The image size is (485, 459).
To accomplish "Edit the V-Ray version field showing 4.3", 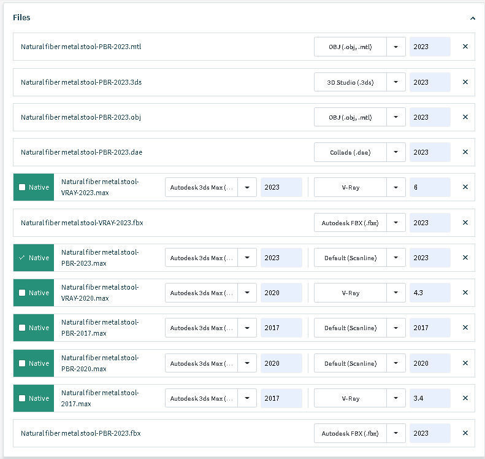I will click(x=429, y=293).
